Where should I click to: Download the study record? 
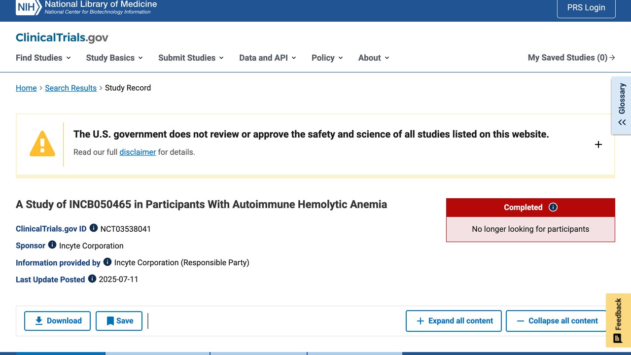tap(57, 321)
